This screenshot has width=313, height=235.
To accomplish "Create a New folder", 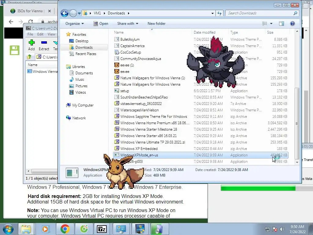I will click(156, 24).
